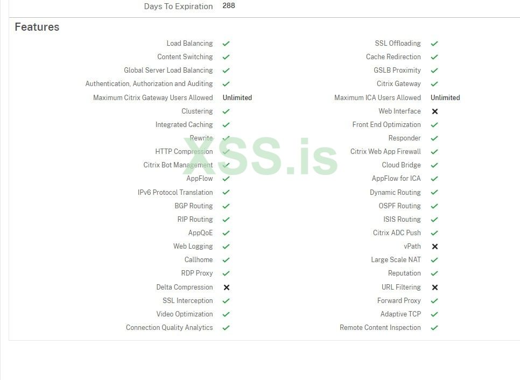
Task: Click the checkmark next to Clustering
Action: pos(226,111)
